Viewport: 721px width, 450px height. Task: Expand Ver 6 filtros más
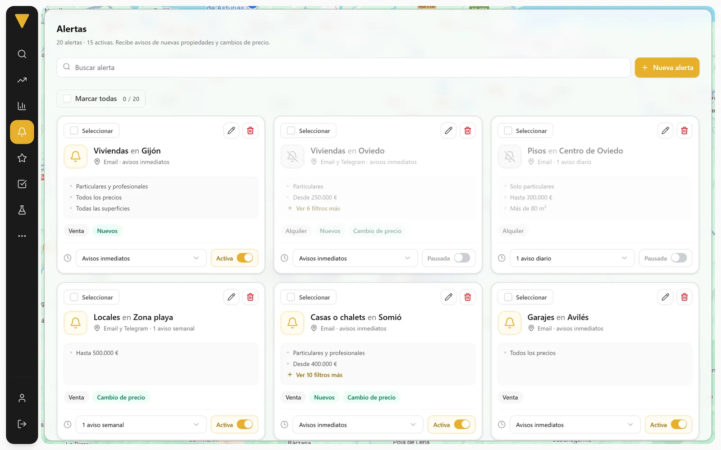click(x=314, y=208)
